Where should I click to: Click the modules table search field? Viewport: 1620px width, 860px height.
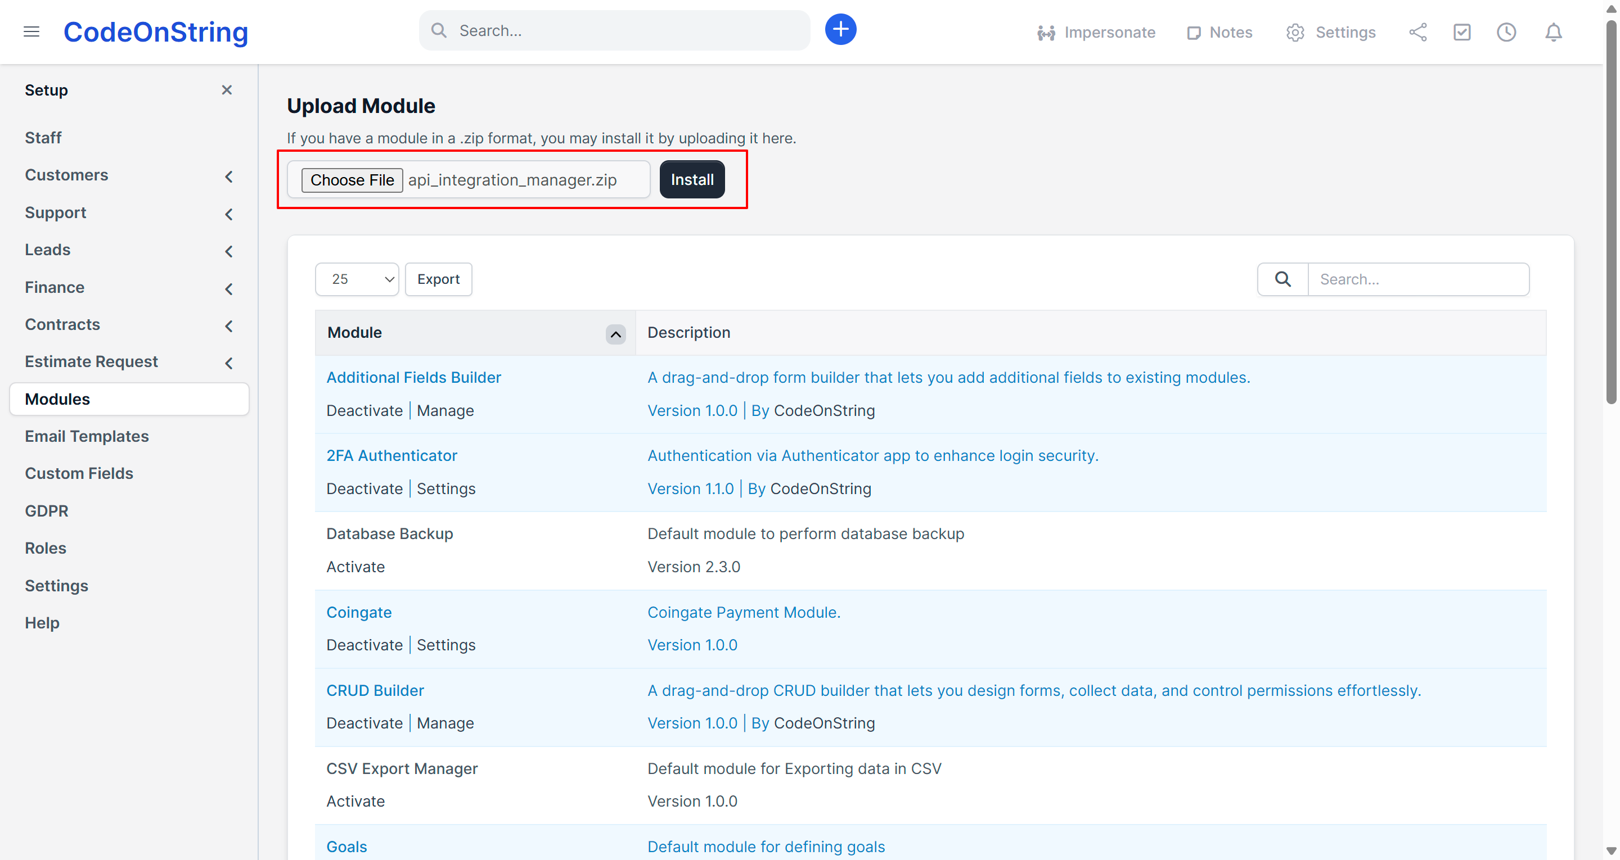pos(1417,279)
